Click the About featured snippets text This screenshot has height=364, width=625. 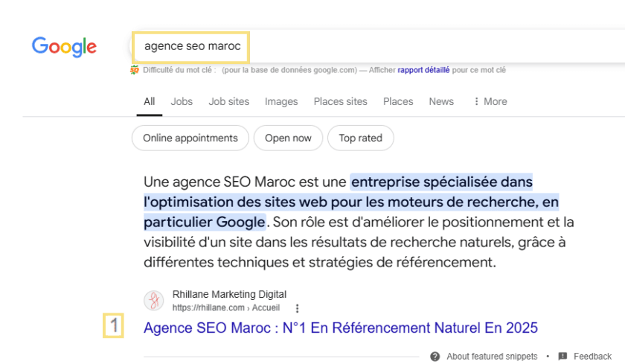[492, 357]
